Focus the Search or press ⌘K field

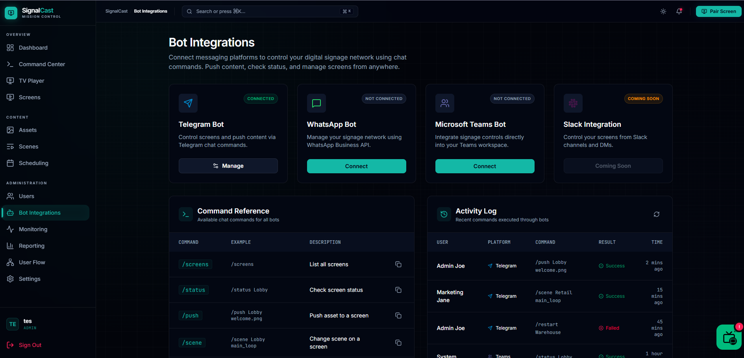click(270, 11)
